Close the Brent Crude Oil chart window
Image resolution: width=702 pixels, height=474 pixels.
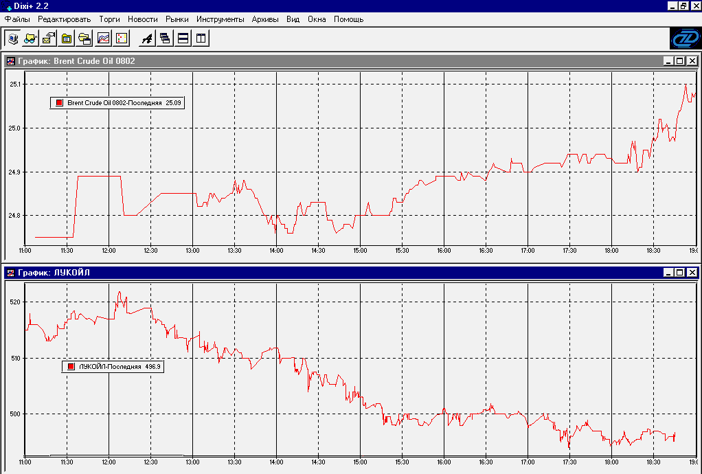[x=692, y=61]
